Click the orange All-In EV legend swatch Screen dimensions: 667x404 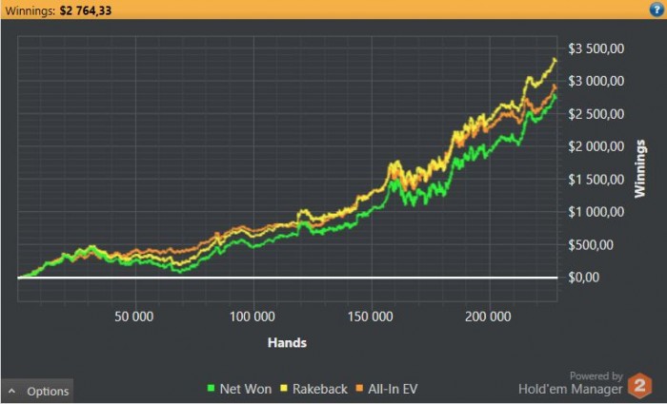pyautogui.click(x=359, y=388)
